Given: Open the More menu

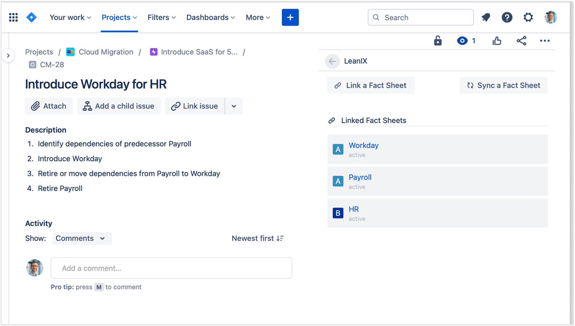Looking at the screenshot, I should point(258,17).
